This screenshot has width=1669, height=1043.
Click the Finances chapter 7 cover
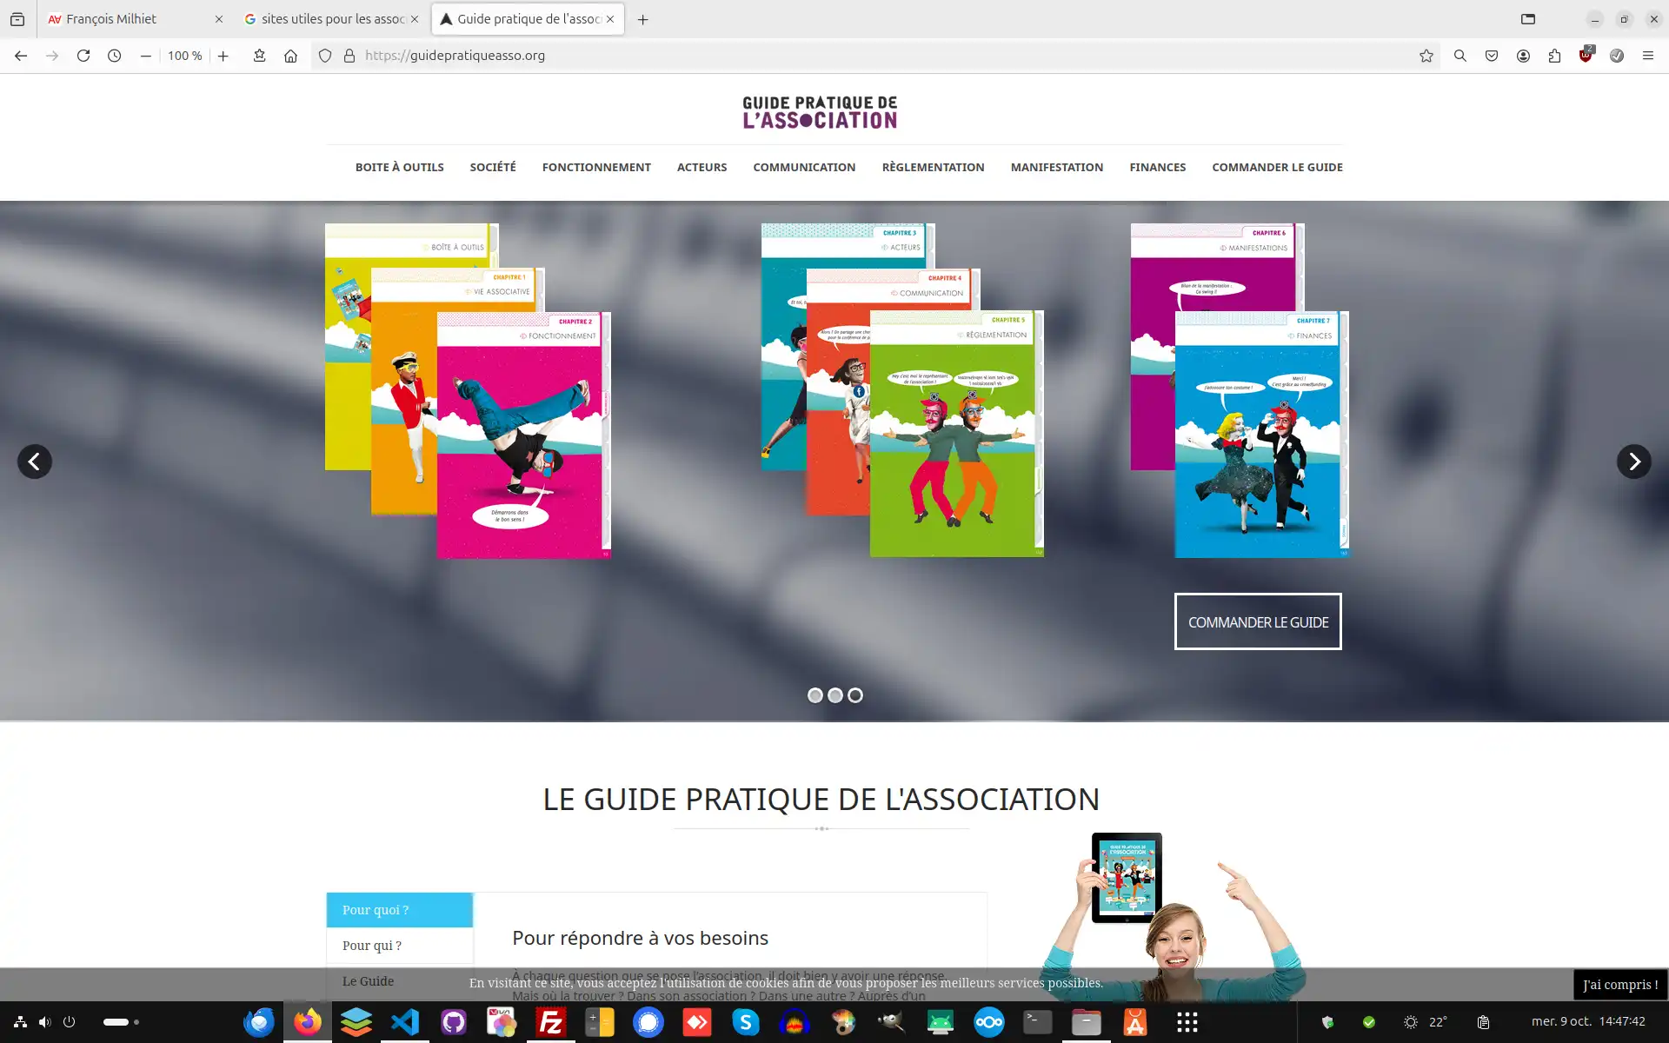1261,434
